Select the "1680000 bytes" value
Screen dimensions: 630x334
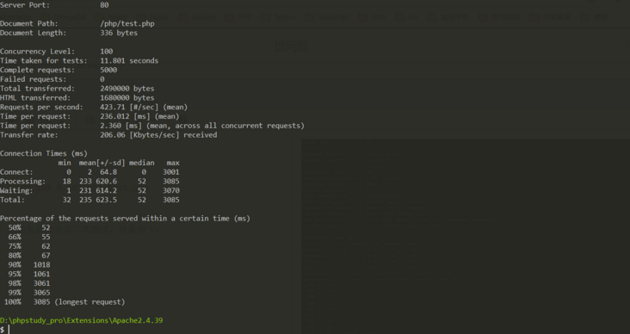pos(127,97)
